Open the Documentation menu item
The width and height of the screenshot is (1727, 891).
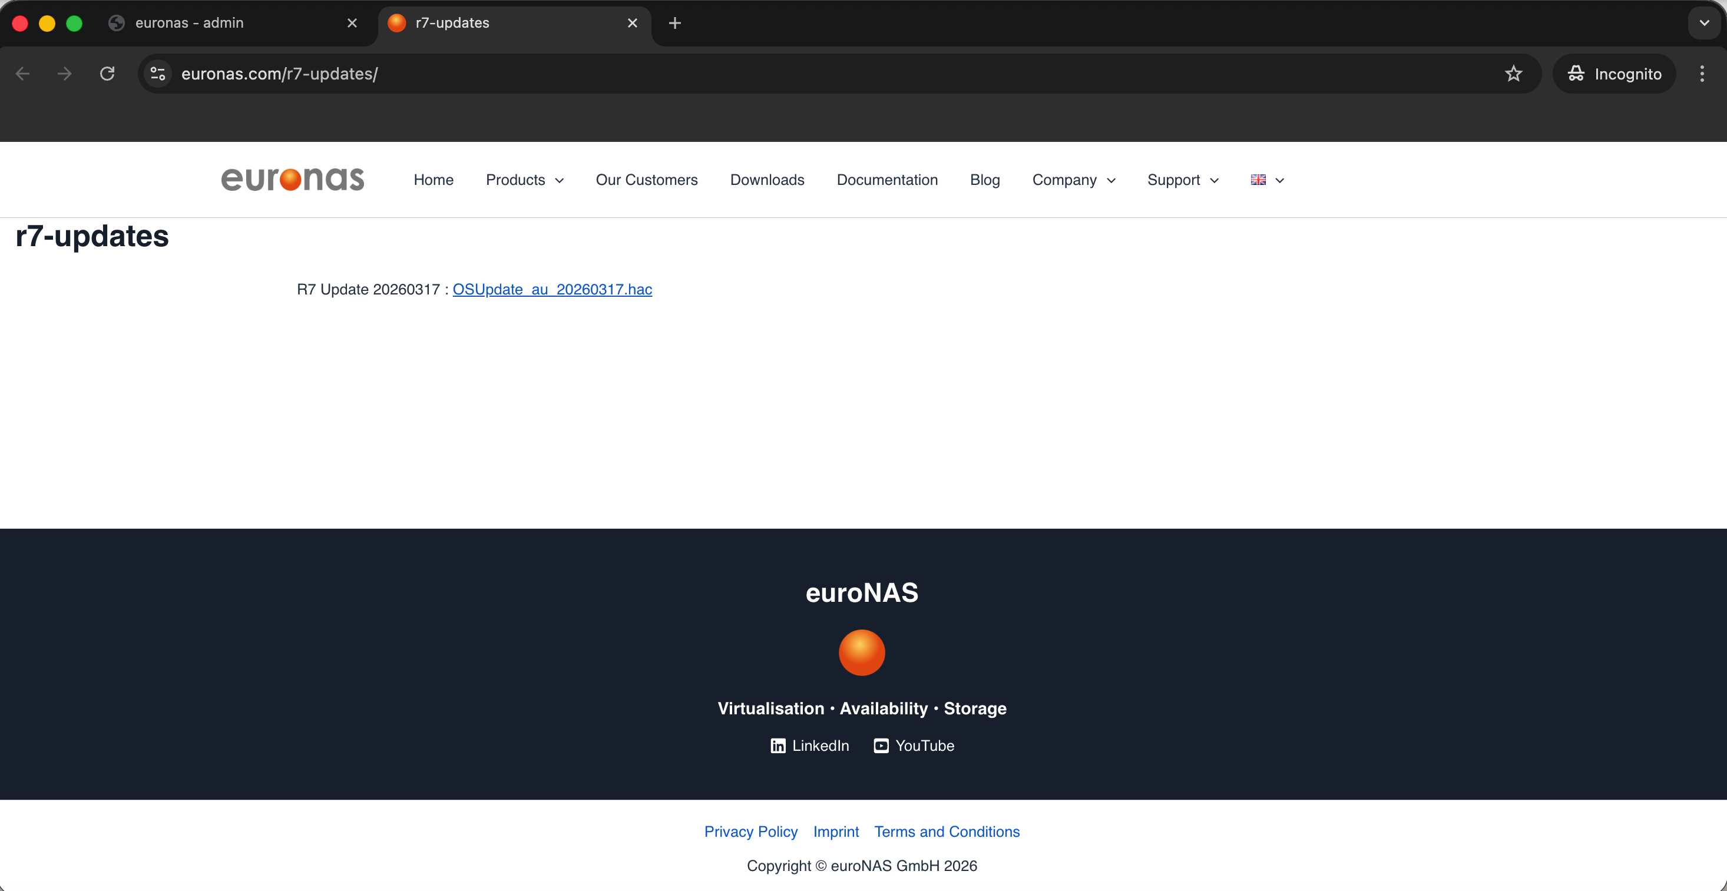point(887,180)
